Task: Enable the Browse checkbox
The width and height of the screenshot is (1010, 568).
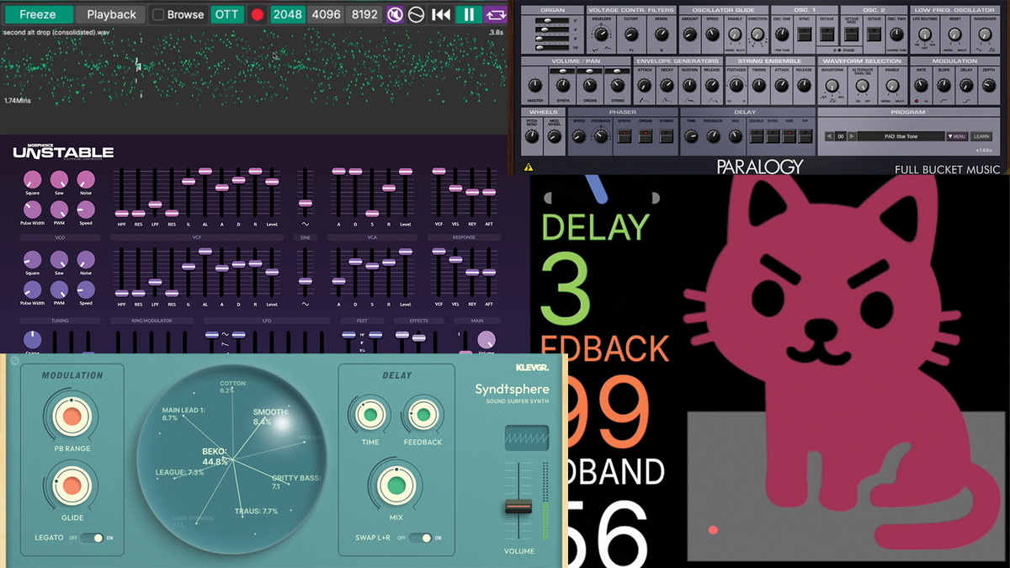Action: click(x=158, y=14)
